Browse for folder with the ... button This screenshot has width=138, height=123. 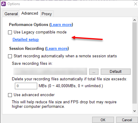tap(94, 72)
